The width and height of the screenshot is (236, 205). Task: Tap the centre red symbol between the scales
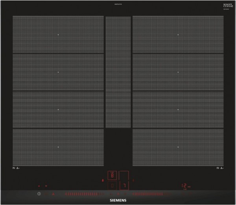click(118, 194)
